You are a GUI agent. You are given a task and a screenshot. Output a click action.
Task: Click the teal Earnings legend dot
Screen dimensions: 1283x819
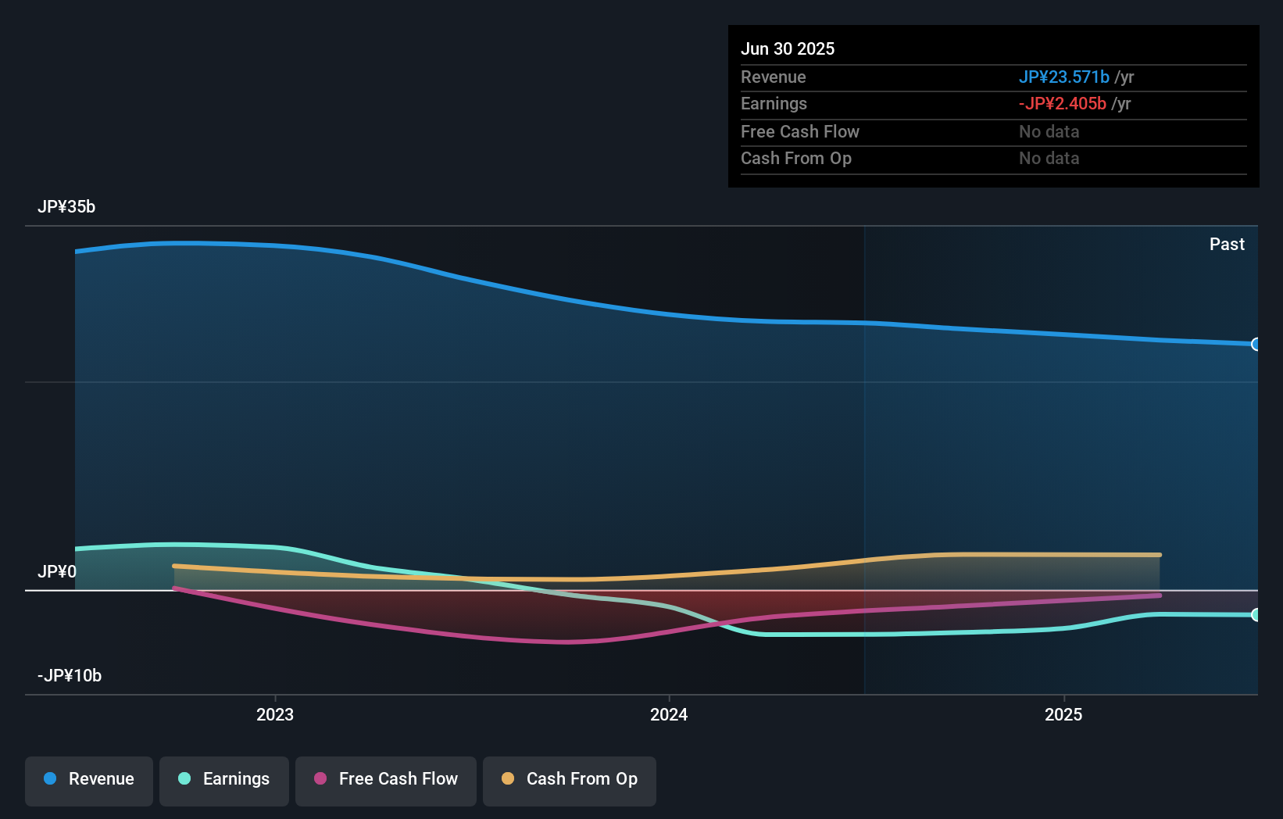184,778
